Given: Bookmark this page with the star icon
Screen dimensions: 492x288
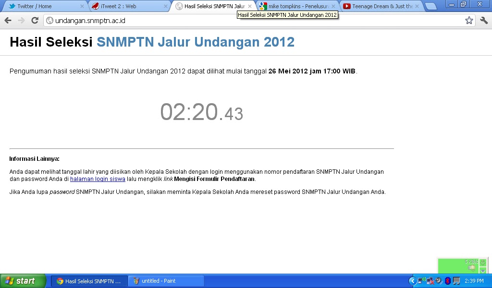Looking at the screenshot, I should click(469, 21).
